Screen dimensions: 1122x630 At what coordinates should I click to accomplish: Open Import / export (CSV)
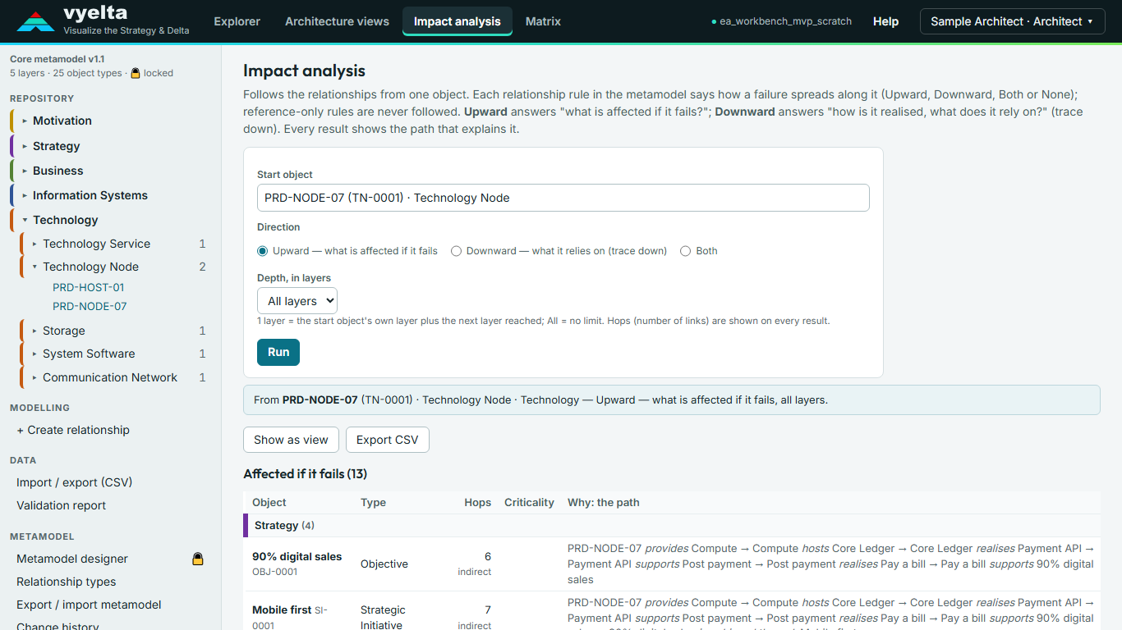click(75, 482)
